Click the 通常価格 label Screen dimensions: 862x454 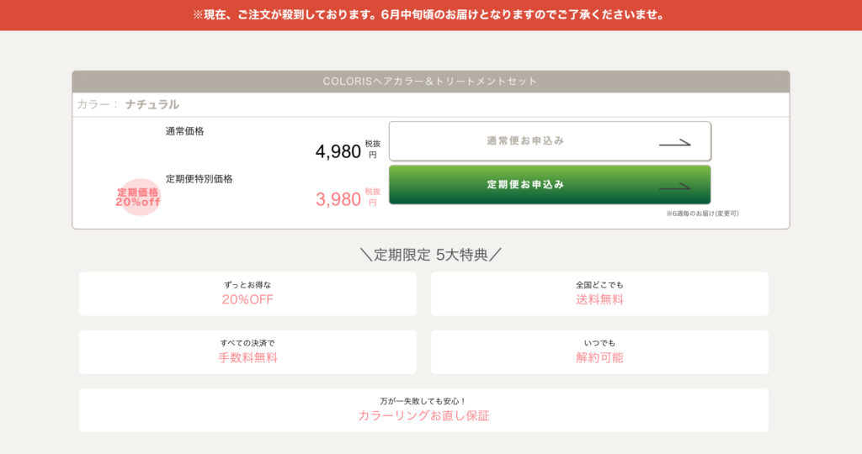point(184,131)
